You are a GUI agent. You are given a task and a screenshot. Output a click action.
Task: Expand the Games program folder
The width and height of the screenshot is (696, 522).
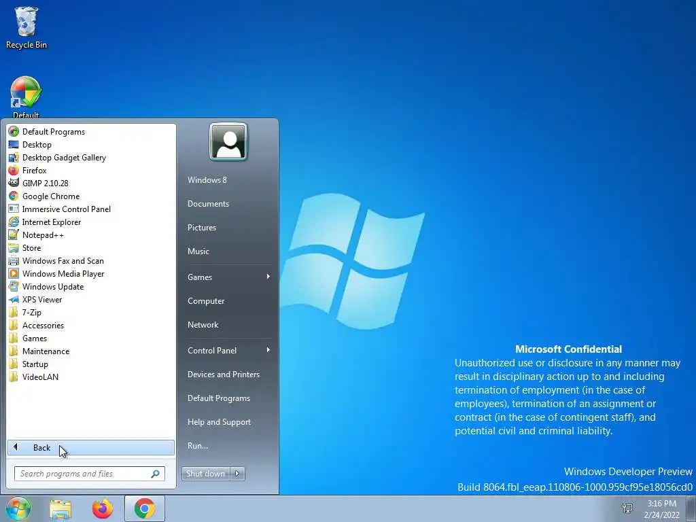[x=92, y=338]
